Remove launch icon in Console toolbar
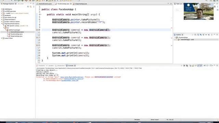 click(x=184, y=66)
